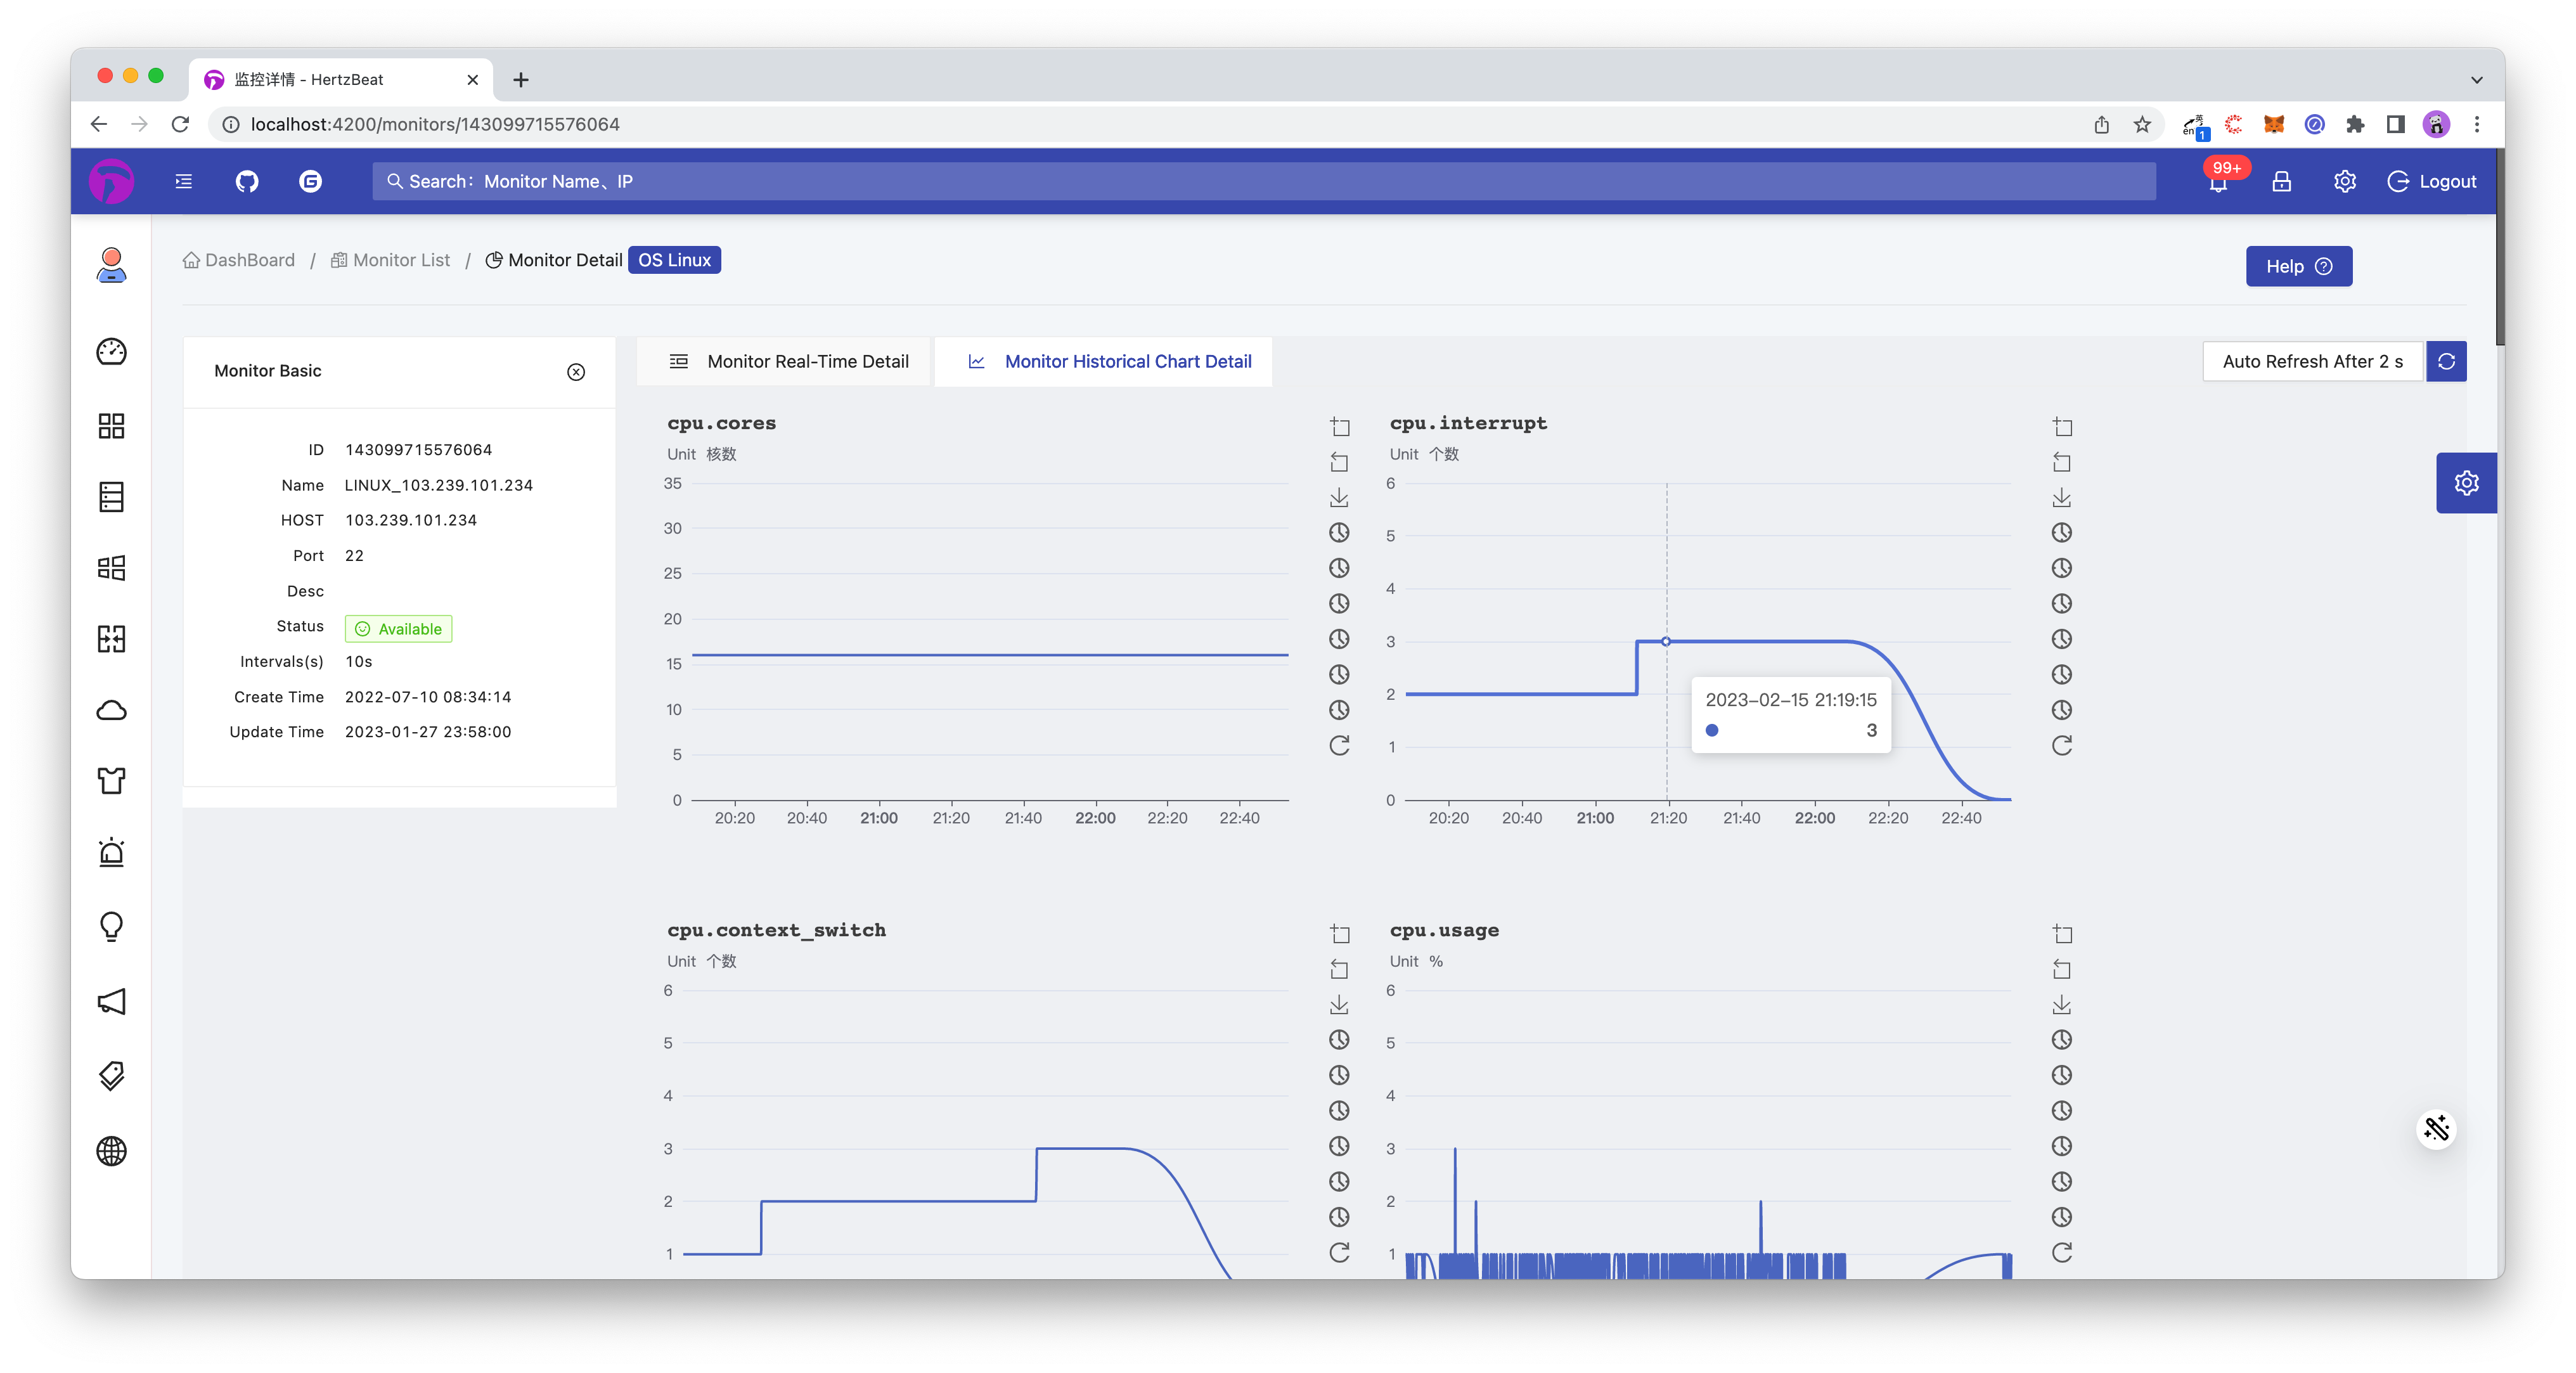Restore the cpu.interrupt chart view
Screen dimensions: 2576x1373
coord(2061,745)
